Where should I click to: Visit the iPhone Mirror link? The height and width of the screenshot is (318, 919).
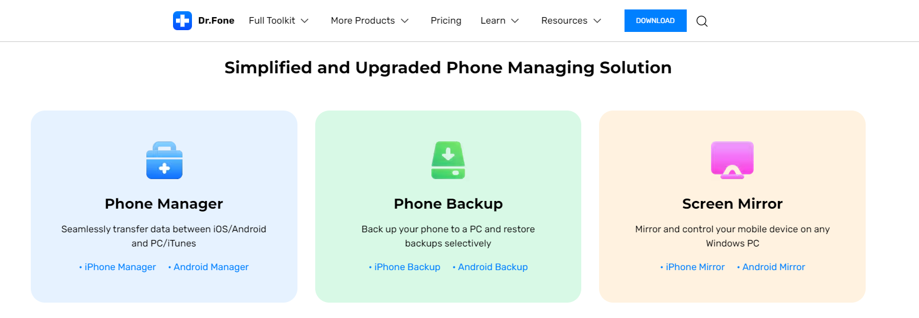tap(693, 267)
